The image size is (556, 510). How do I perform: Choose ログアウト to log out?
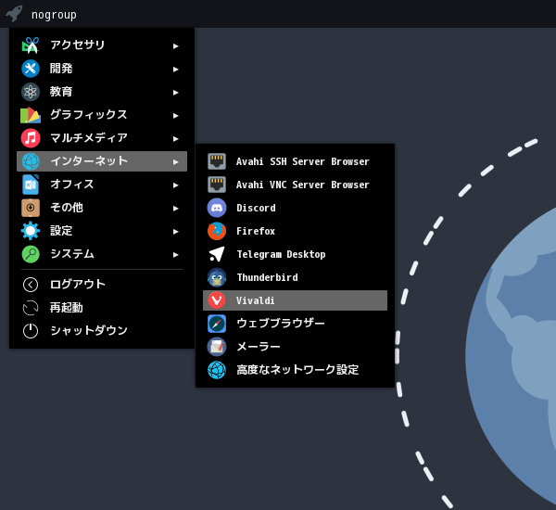102,285
